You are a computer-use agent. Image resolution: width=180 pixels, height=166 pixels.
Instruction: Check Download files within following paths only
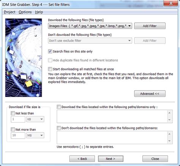(59, 107)
